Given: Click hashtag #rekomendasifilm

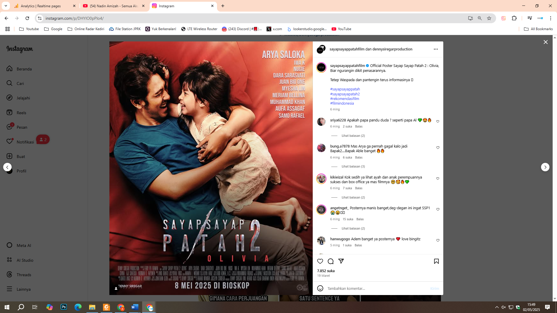Looking at the screenshot, I should (345, 99).
